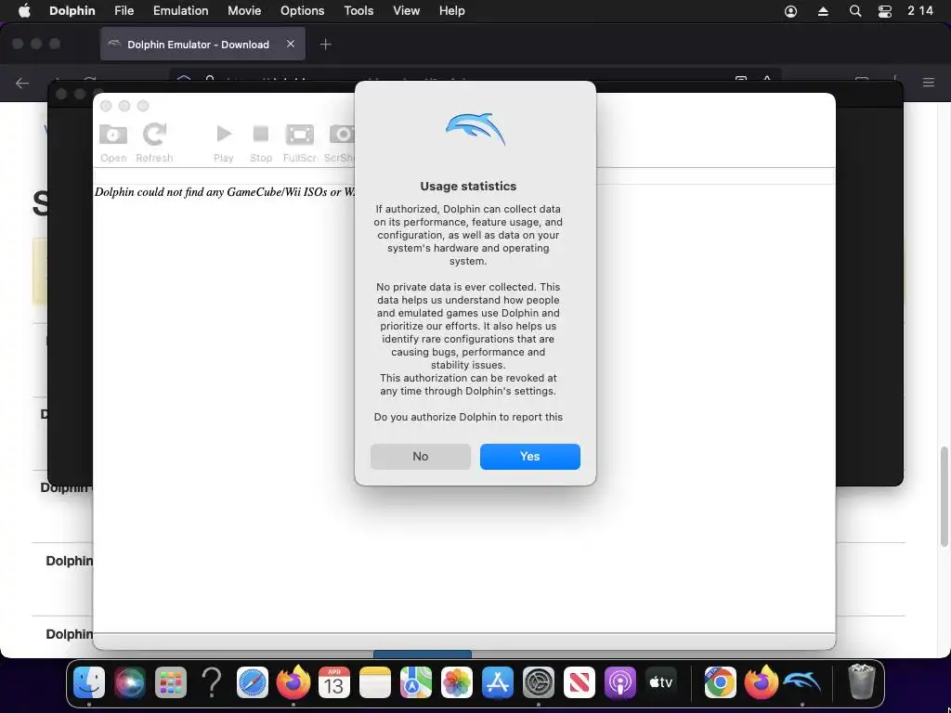Open the Movie menu

tap(244, 11)
